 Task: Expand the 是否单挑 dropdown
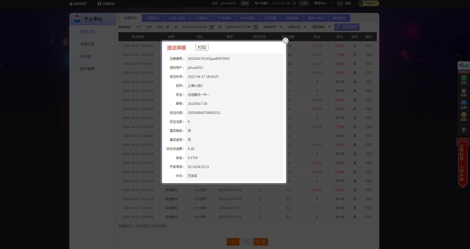(x=321, y=27)
